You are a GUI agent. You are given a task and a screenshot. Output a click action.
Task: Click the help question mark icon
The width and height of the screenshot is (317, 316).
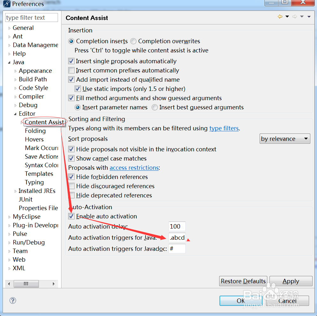[13, 300]
